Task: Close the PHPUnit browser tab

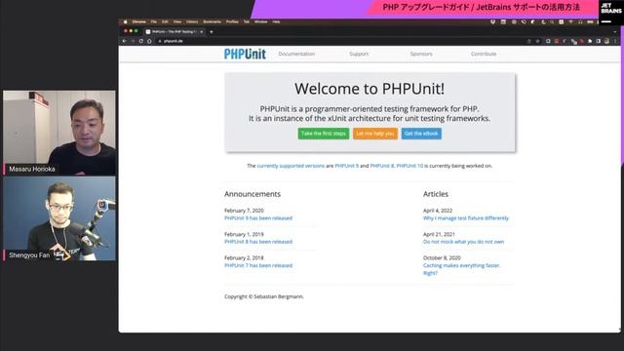Action: pyautogui.click(x=202, y=32)
